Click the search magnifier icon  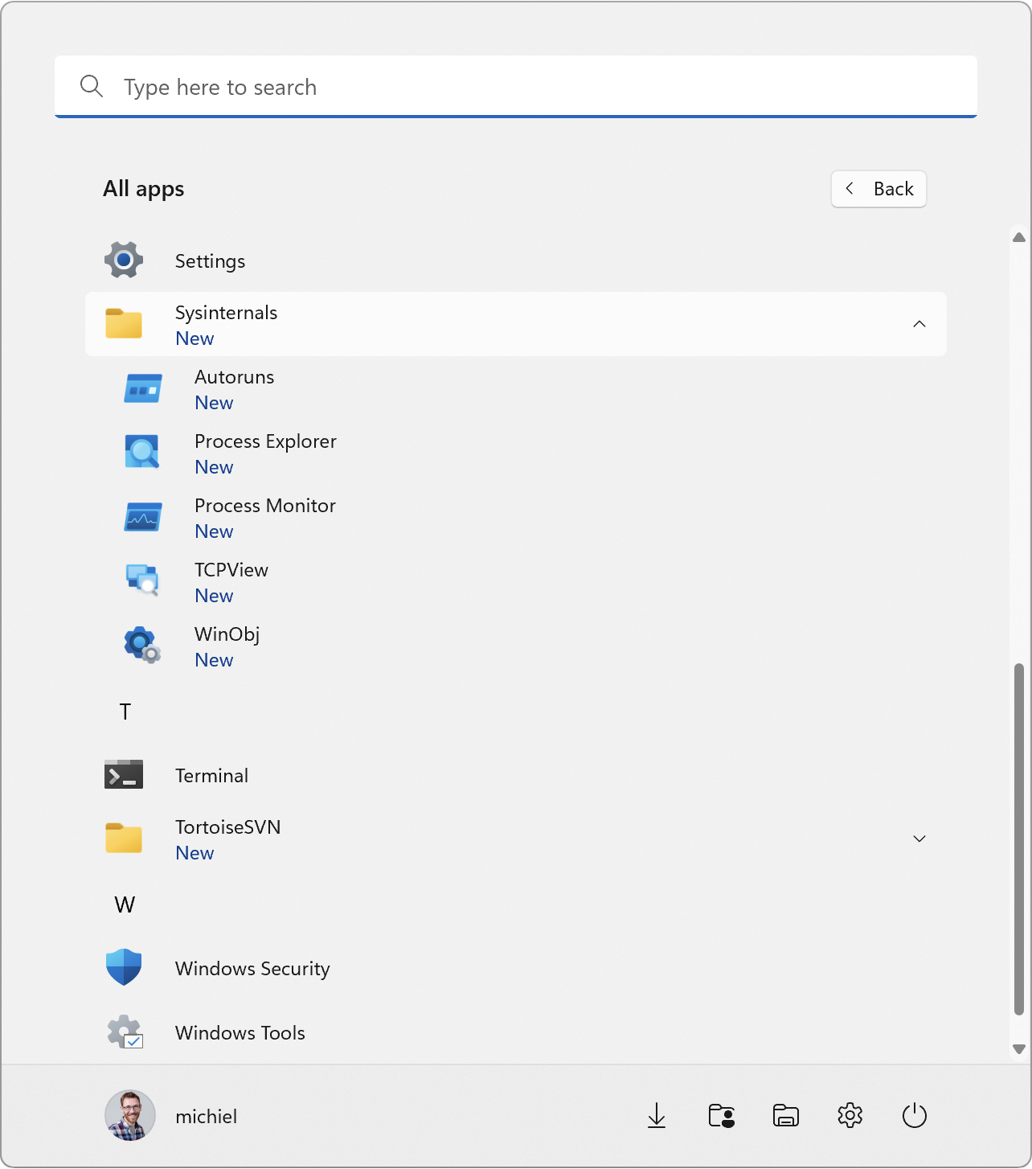(92, 86)
